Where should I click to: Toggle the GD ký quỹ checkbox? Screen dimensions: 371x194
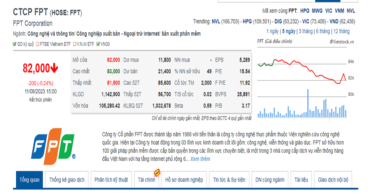coord(15,44)
